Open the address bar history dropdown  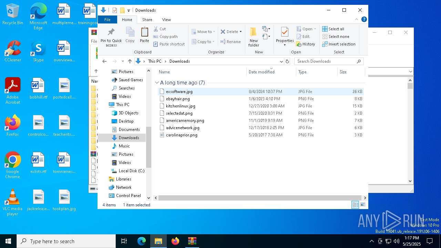pos(281,61)
